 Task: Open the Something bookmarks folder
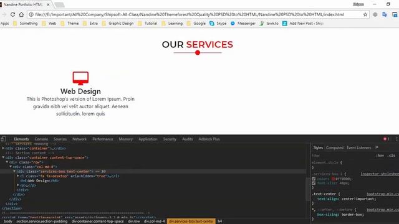point(25,24)
